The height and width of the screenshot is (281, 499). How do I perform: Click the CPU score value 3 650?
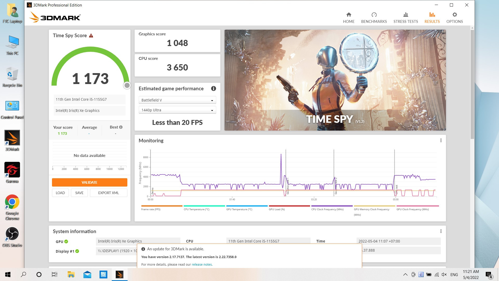177,67
